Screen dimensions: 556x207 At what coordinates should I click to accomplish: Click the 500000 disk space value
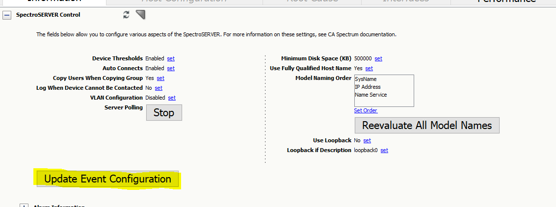363,58
